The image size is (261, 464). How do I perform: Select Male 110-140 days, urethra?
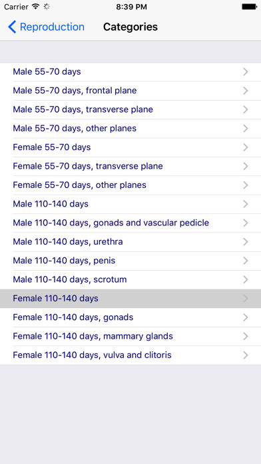130,242
